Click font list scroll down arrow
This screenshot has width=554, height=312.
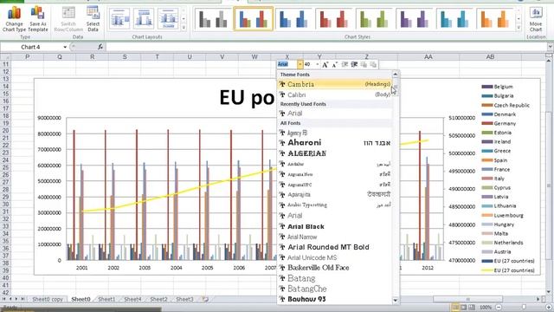[x=396, y=301]
